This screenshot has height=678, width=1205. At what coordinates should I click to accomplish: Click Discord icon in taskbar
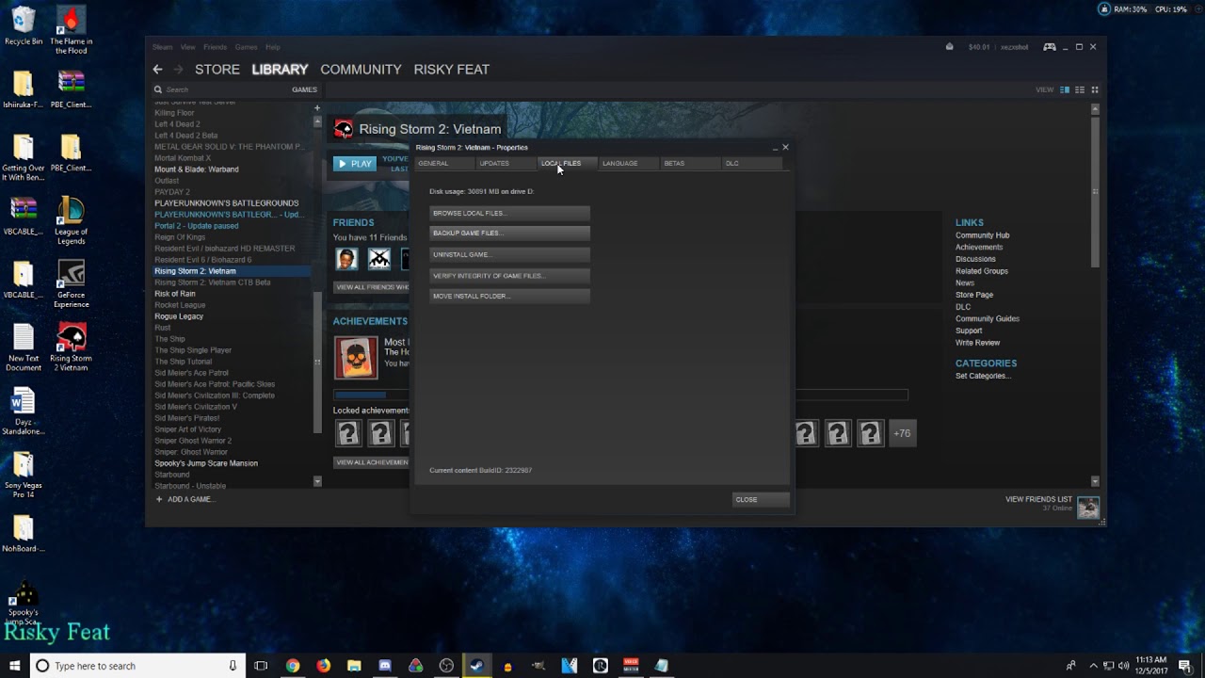pyautogui.click(x=385, y=666)
